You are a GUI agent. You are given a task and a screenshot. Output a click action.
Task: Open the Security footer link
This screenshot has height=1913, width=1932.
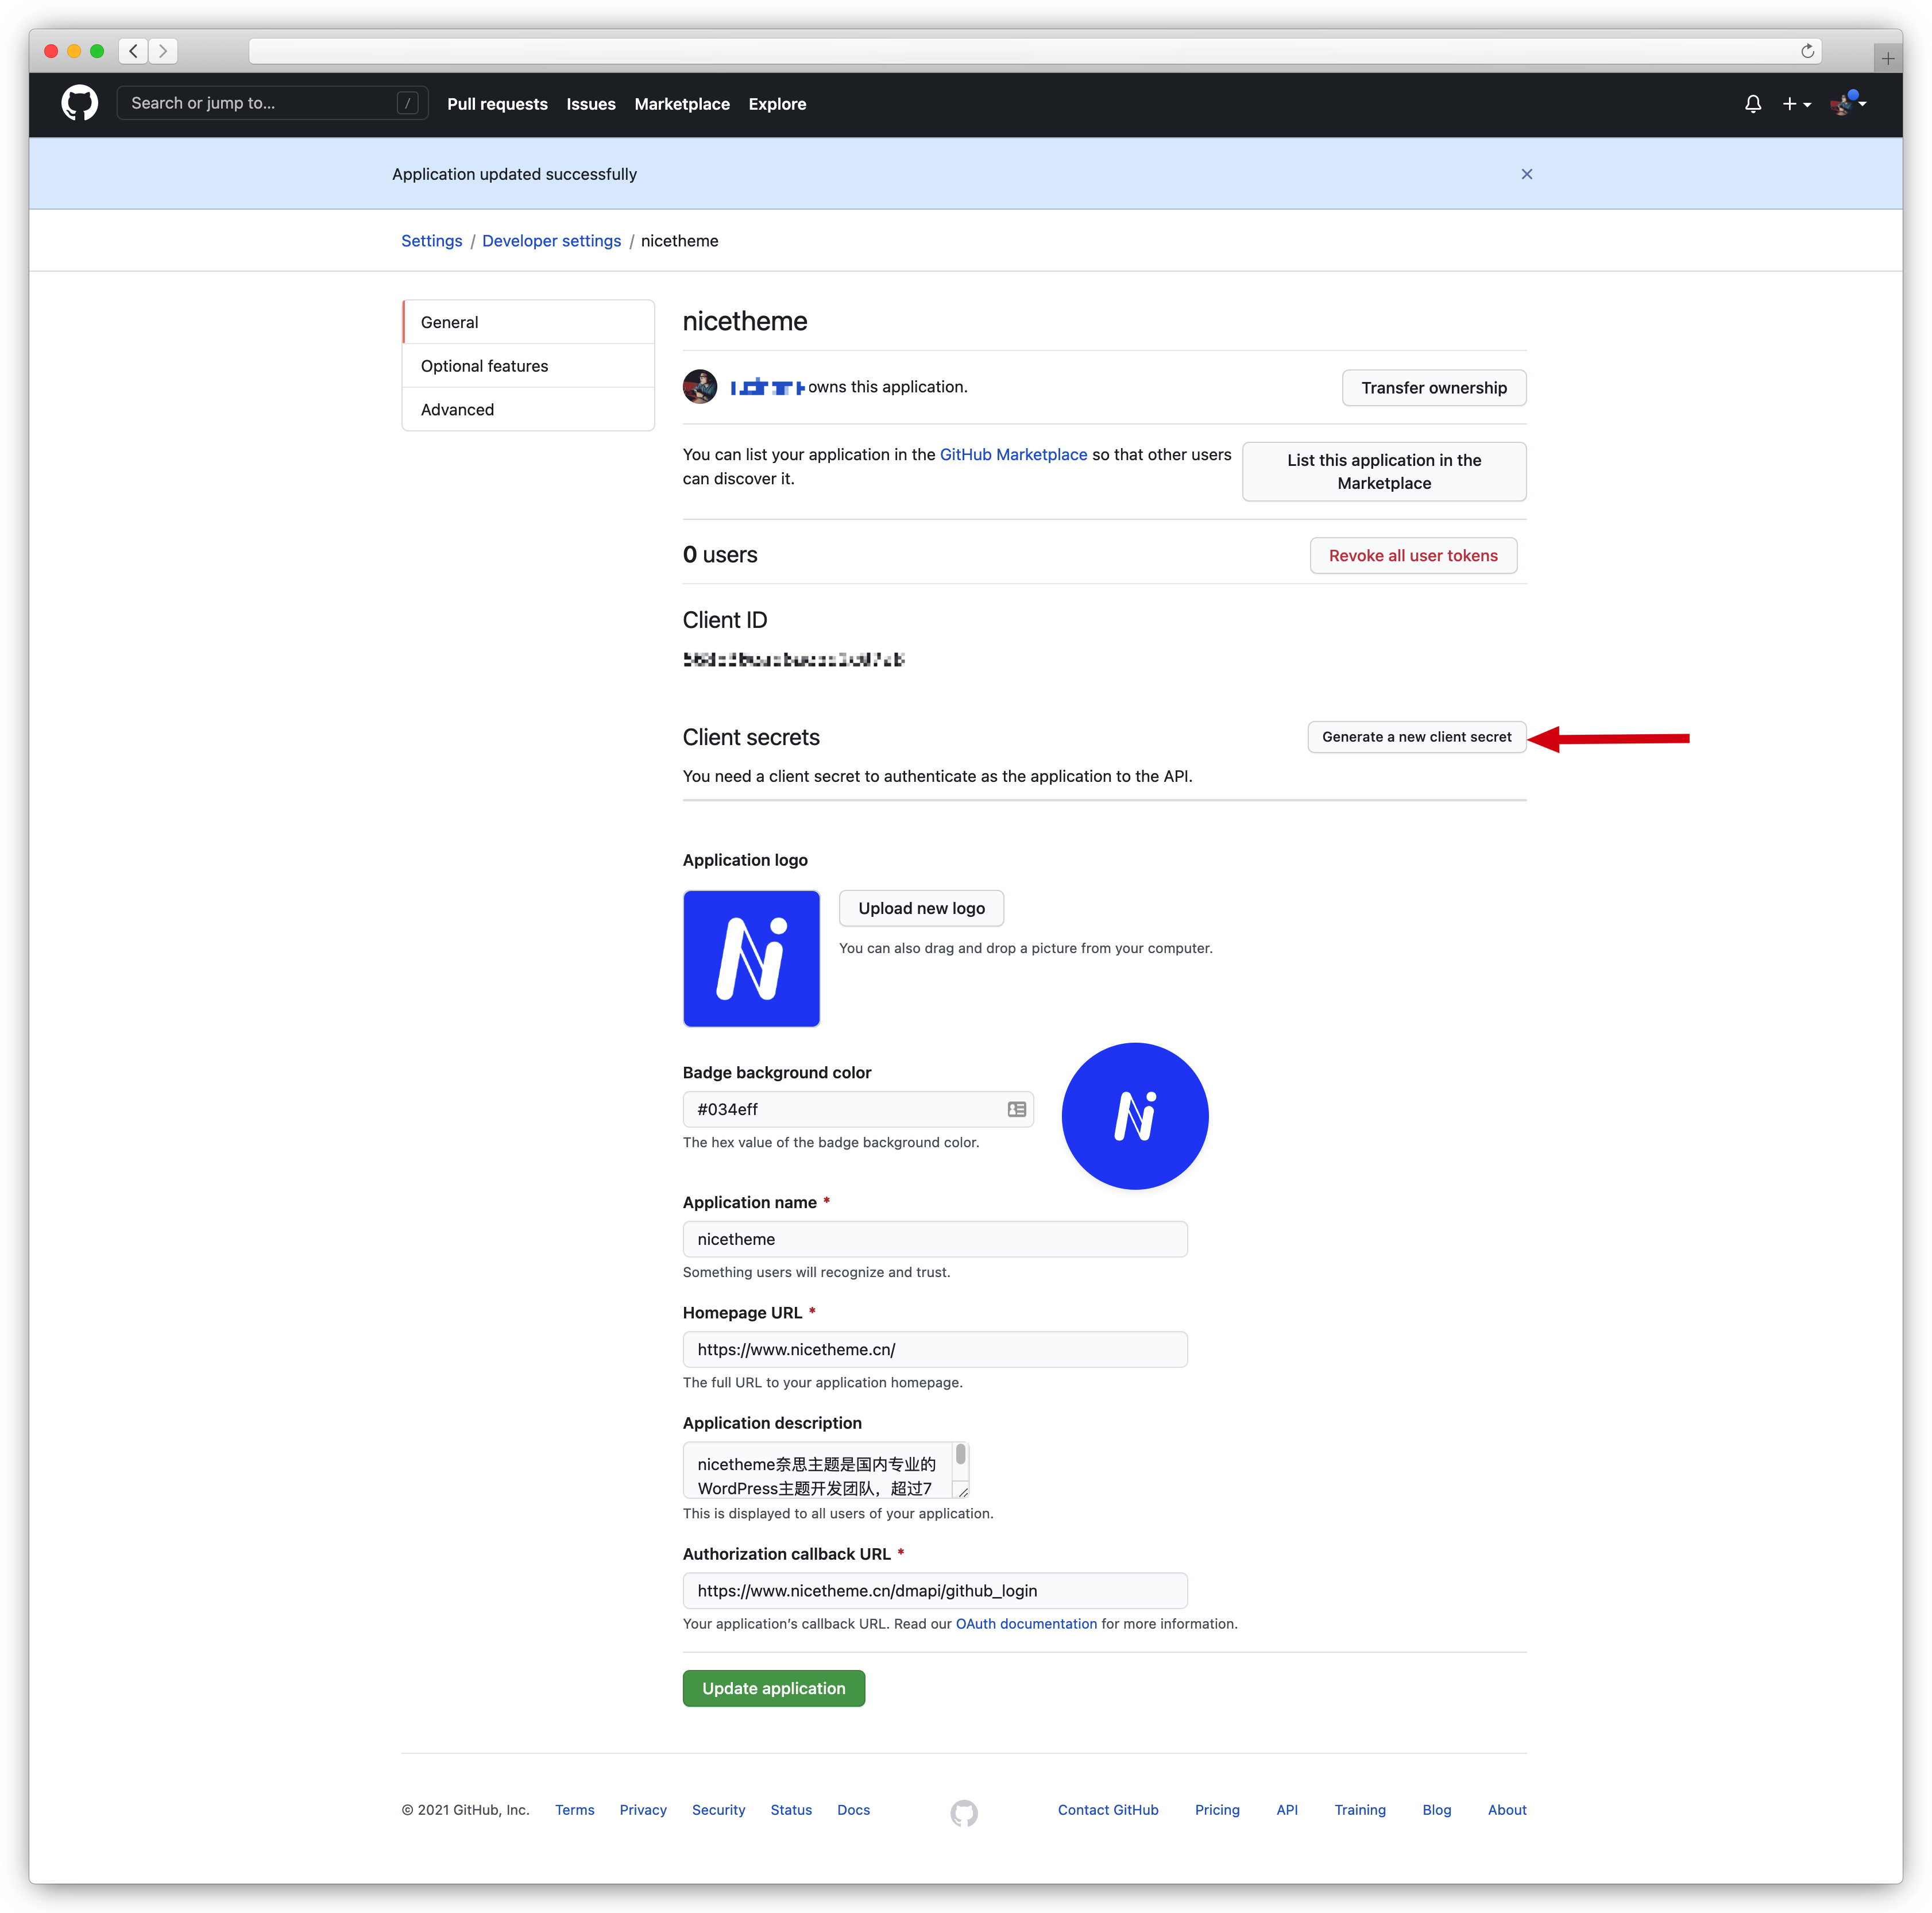click(x=718, y=1810)
